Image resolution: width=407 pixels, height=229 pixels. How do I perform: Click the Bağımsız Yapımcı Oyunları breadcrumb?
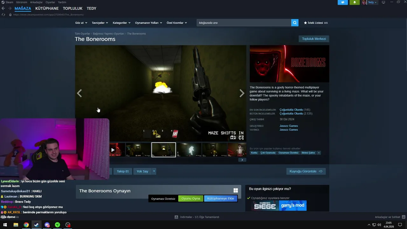pyautogui.click(x=108, y=34)
